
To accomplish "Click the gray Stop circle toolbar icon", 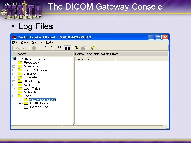I will pyautogui.click(x=34, y=48).
